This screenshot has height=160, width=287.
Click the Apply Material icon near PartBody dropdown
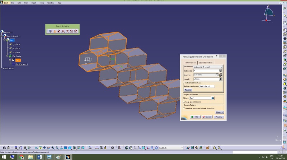188,148
